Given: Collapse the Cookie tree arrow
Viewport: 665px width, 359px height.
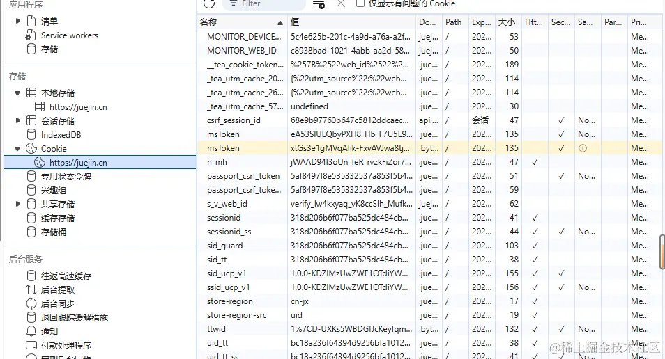Looking at the screenshot, I should [17, 149].
